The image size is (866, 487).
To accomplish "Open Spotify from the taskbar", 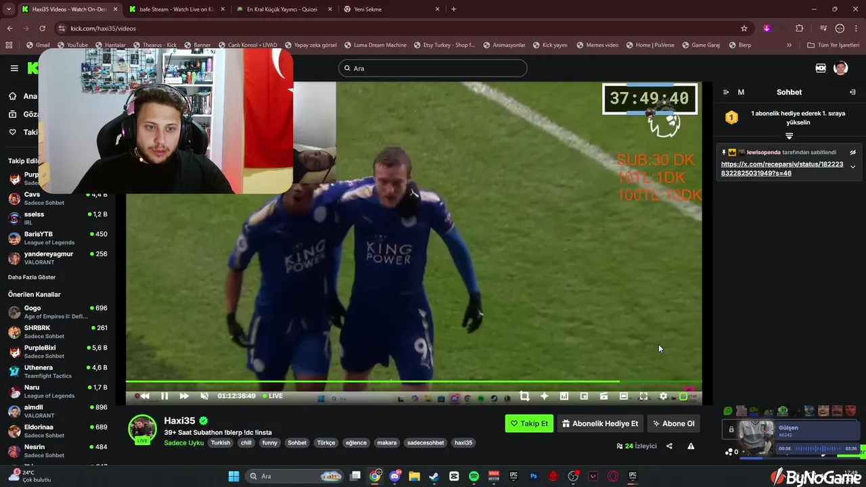I will (x=474, y=476).
